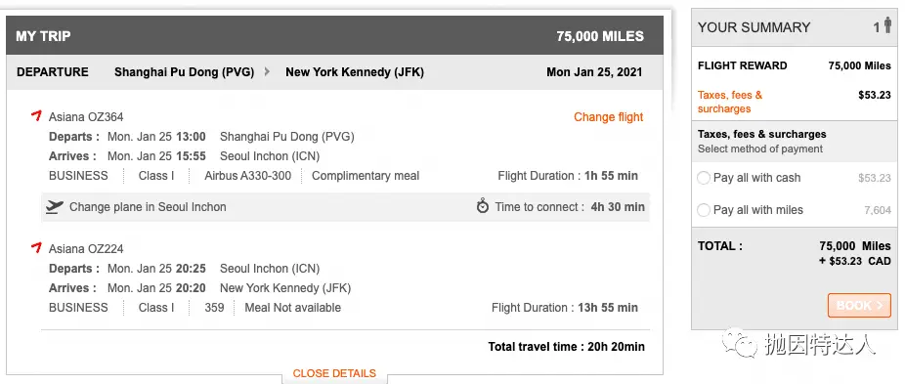The image size is (905, 384).
Task: Click the 75,000 MILES header total
Action: point(600,36)
